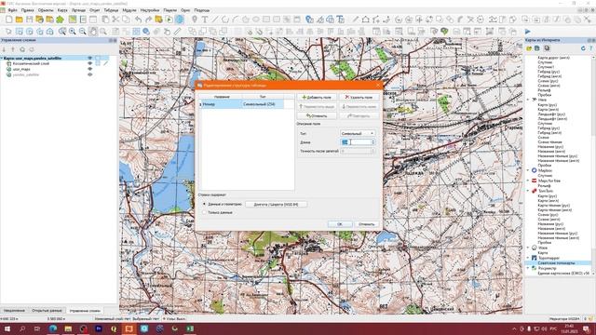The image size is (596, 335).
Task: Toggle the checkbox on the Карта group row
Action: (x=98, y=58)
